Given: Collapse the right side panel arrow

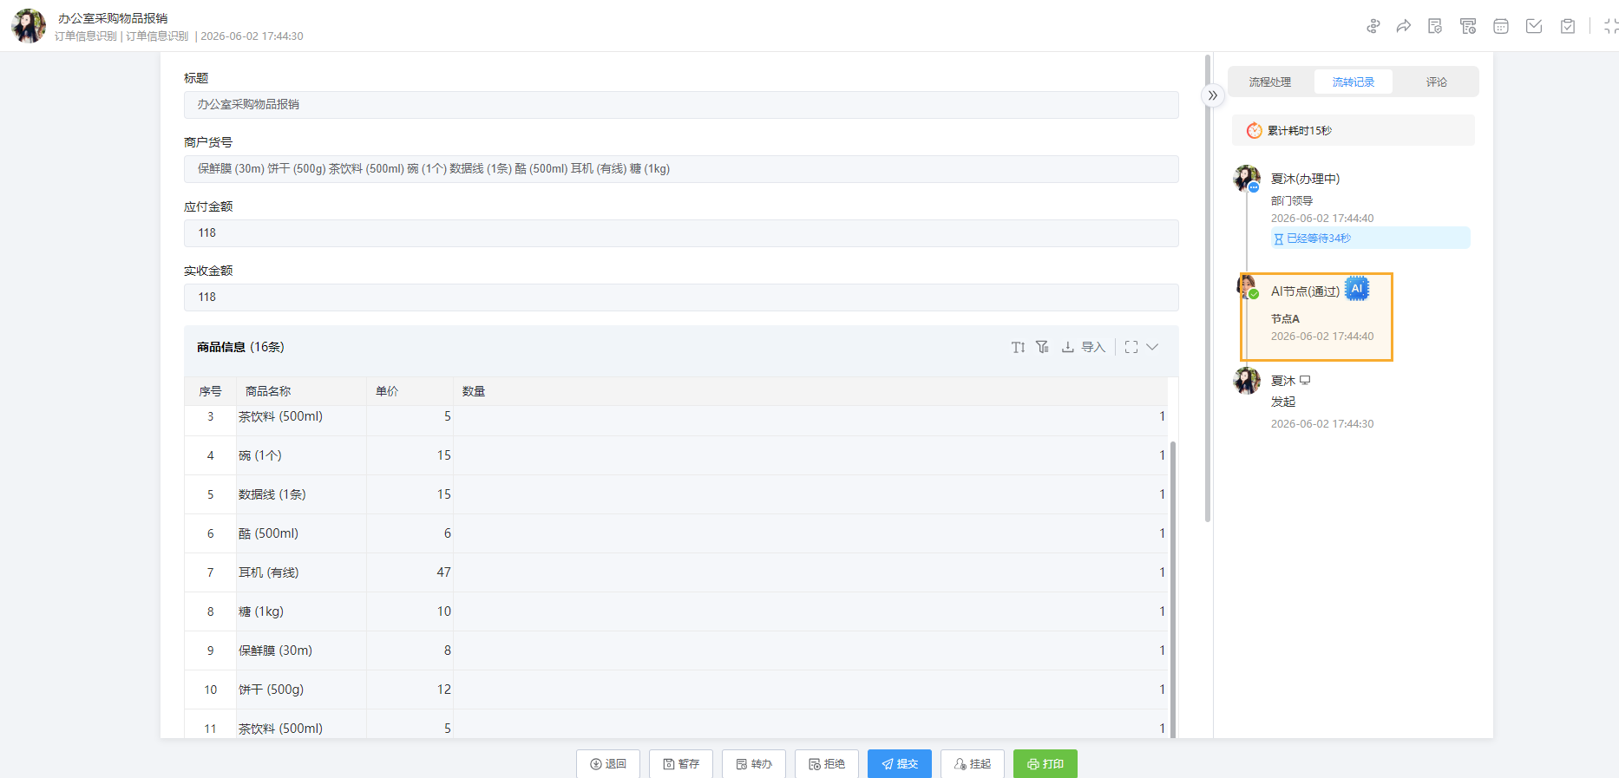Looking at the screenshot, I should (x=1213, y=95).
